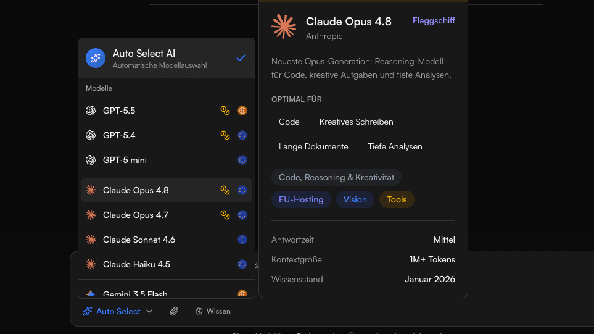The height and width of the screenshot is (334, 594).
Task: Click the large Anthropic logo in the details card
Action: pos(284,27)
